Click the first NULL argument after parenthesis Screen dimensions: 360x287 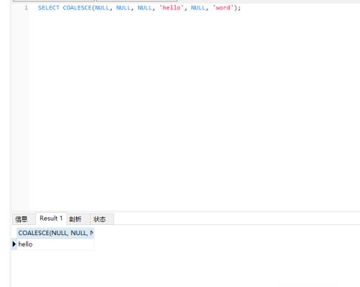pos(102,8)
